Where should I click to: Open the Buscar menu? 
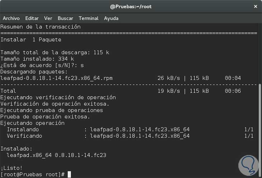tap(65, 18)
